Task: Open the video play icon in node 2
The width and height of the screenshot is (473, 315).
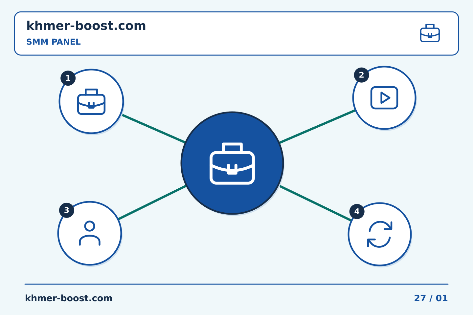Action: (384, 98)
